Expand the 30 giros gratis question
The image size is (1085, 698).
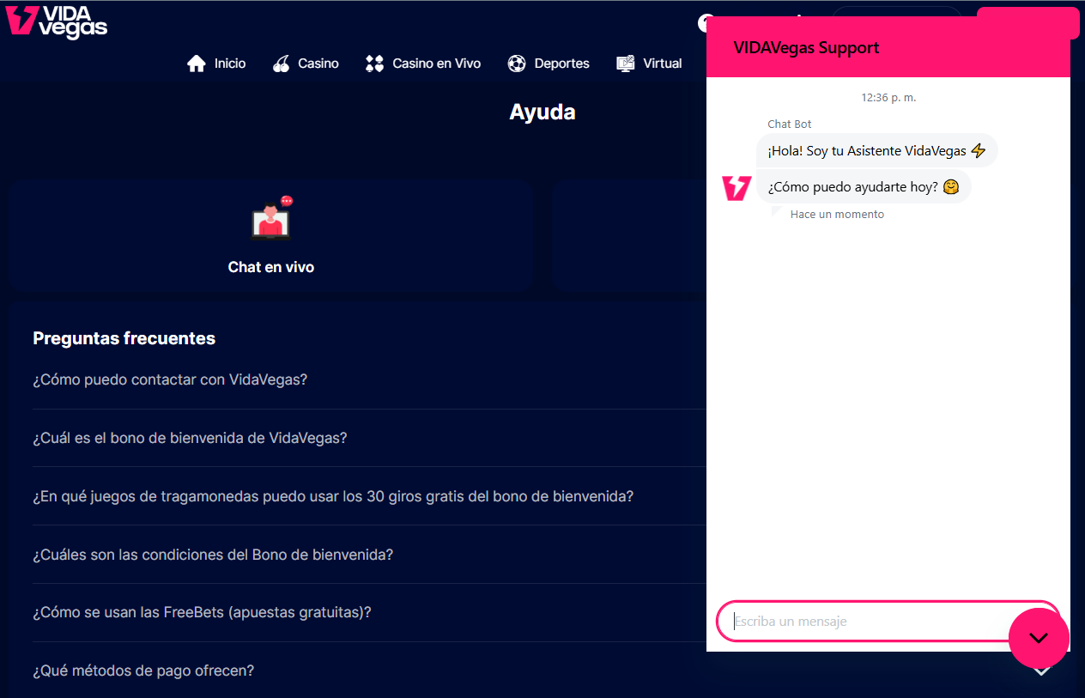(333, 496)
